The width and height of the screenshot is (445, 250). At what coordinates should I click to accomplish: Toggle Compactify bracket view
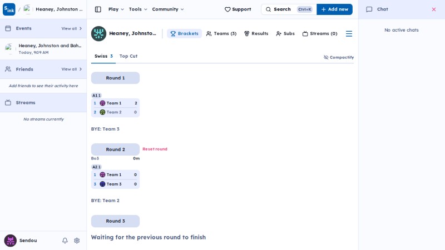pyautogui.click(x=339, y=57)
